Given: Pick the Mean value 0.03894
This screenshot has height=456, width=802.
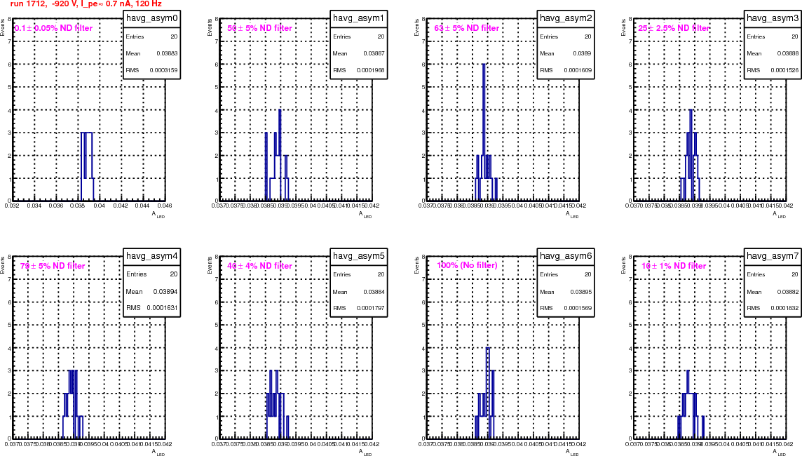Looking at the screenshot, I should [165, 292].
